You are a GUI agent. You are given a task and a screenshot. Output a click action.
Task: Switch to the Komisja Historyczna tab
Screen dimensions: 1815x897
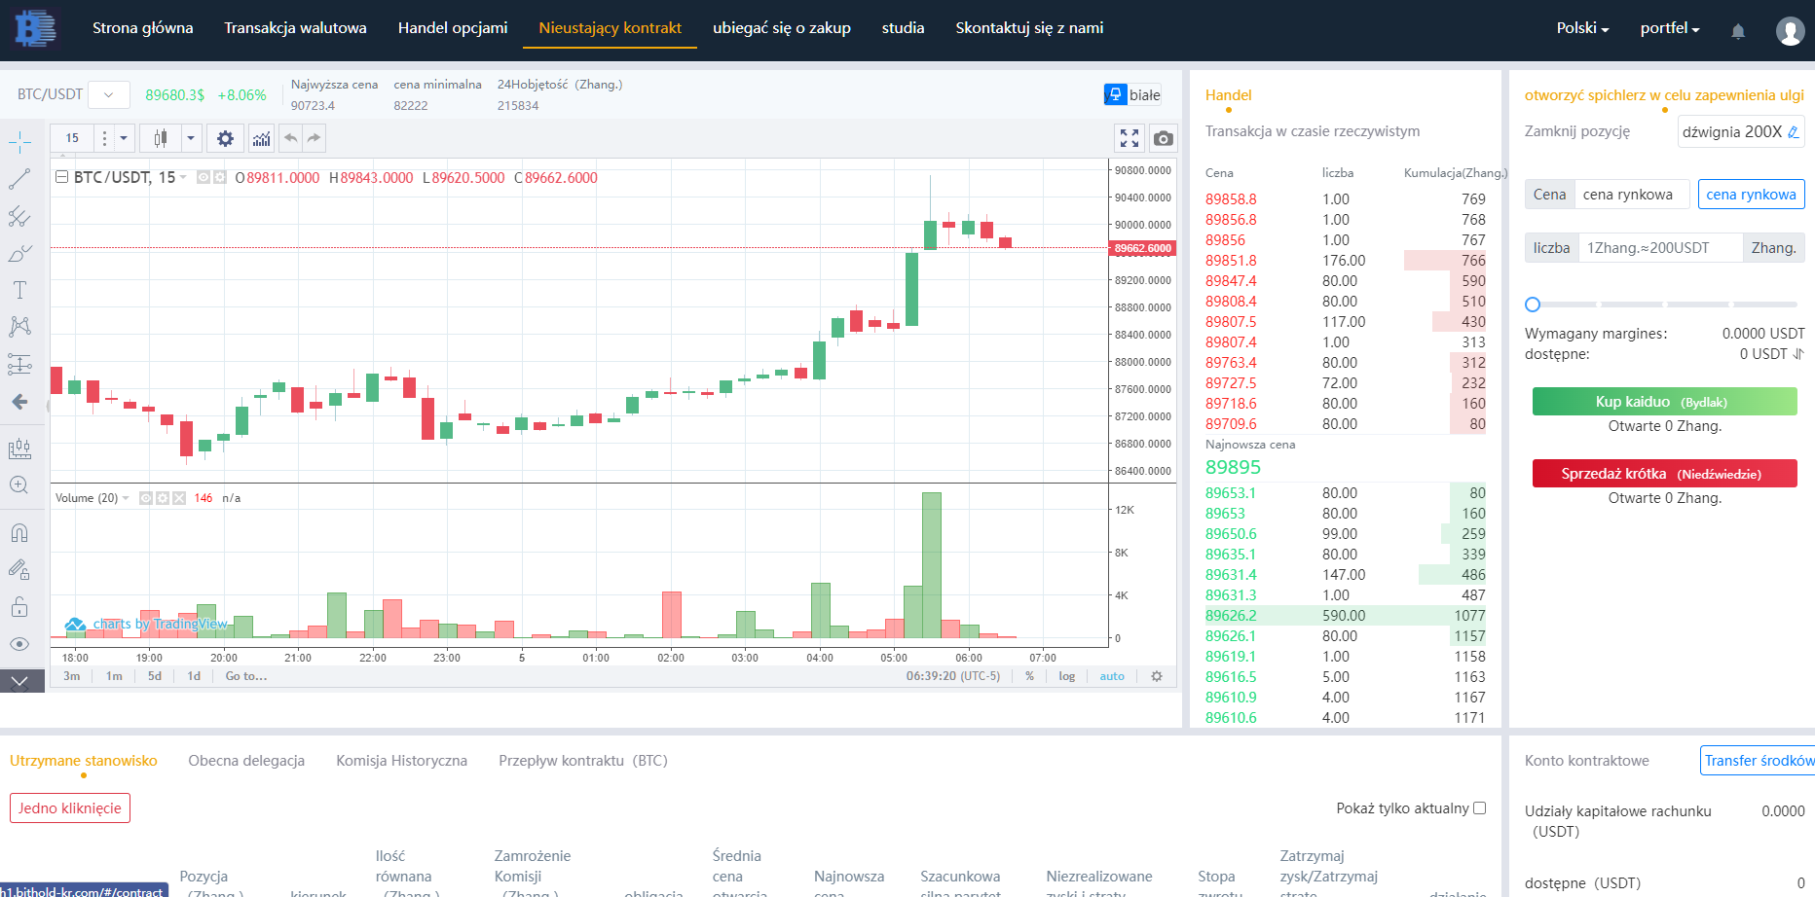(401, 761)
